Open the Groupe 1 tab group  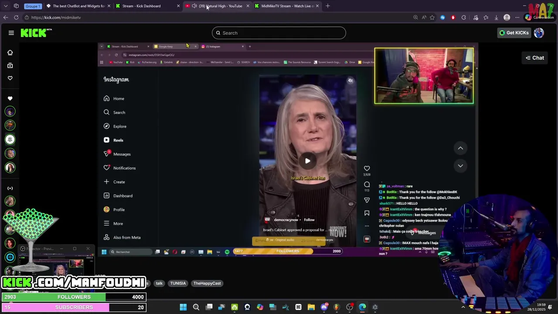(32, 6)
